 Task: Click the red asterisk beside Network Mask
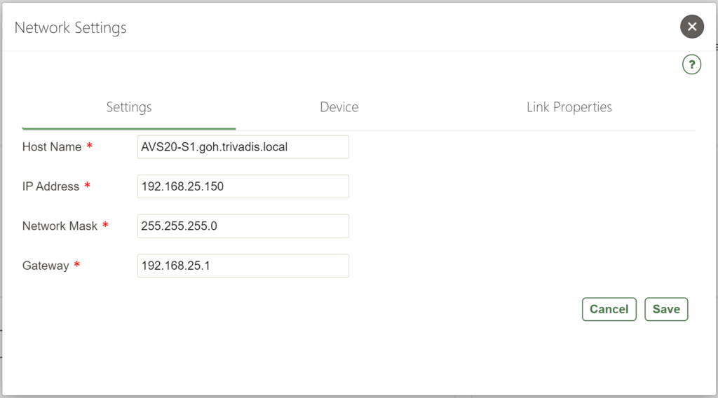pyautogui.click(x=105, y=225)
